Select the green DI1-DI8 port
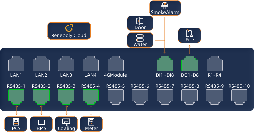Viewport: 254px width, 132px height. (x=165, y=64)
